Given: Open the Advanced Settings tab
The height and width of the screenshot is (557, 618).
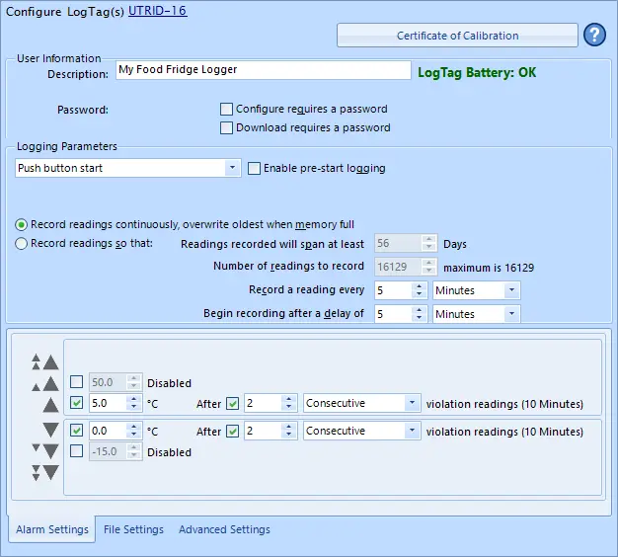Looking at the screenshot, I should point(224,529).
